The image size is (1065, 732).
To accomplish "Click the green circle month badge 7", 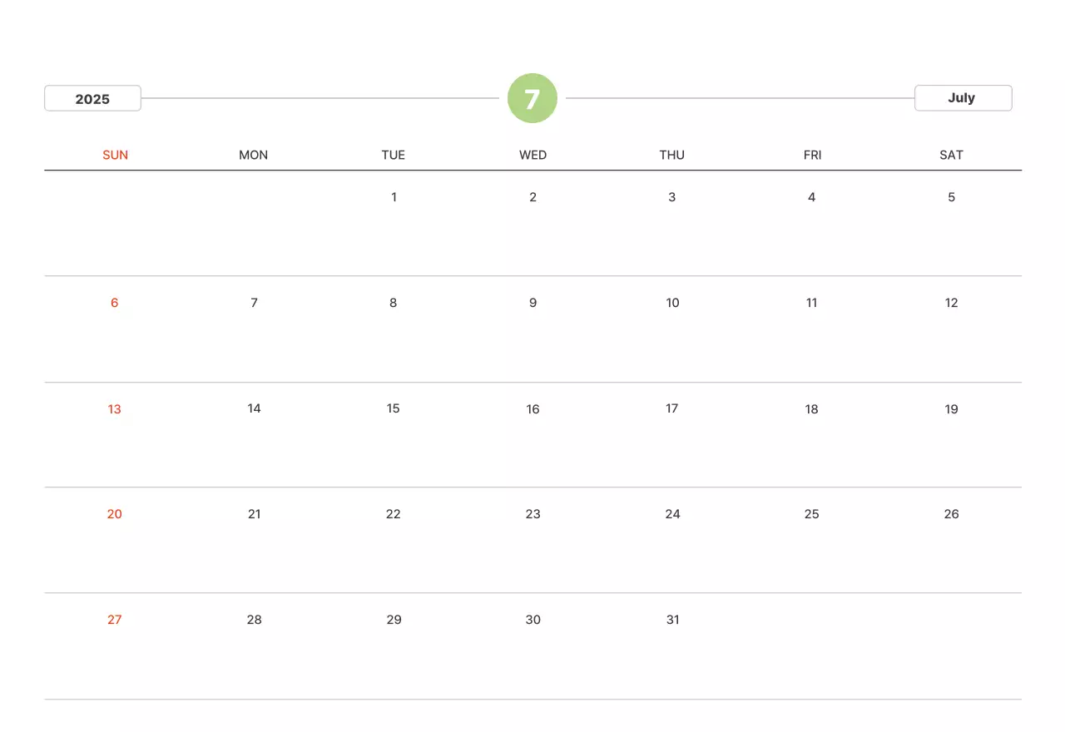I will tap(532, 98).
